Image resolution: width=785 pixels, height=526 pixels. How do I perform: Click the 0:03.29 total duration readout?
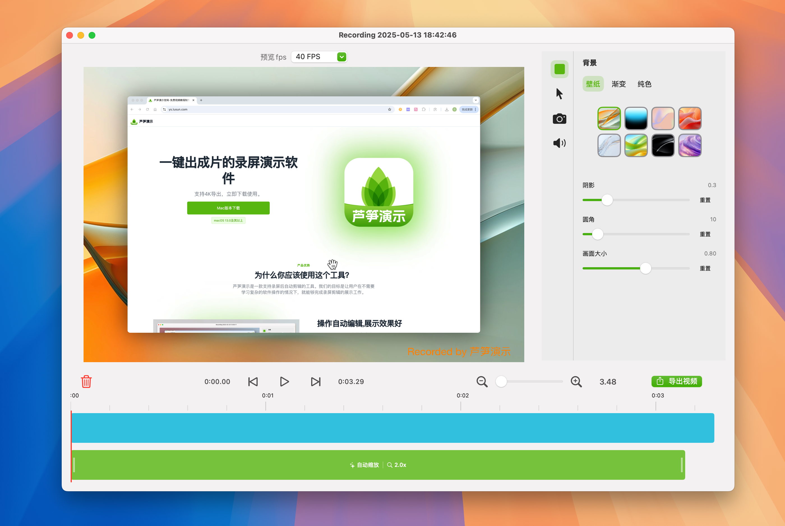(351, 382)
